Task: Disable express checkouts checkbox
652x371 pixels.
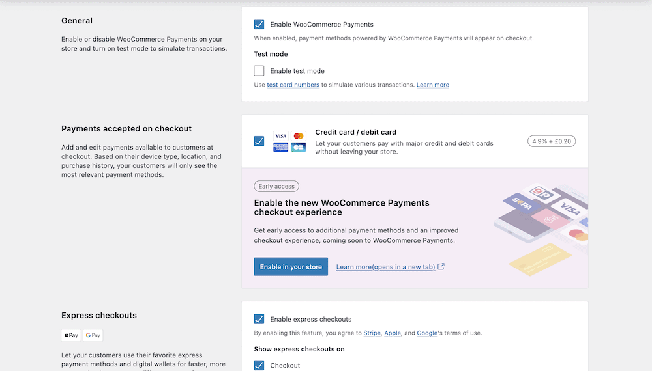Action: [259, 319]
